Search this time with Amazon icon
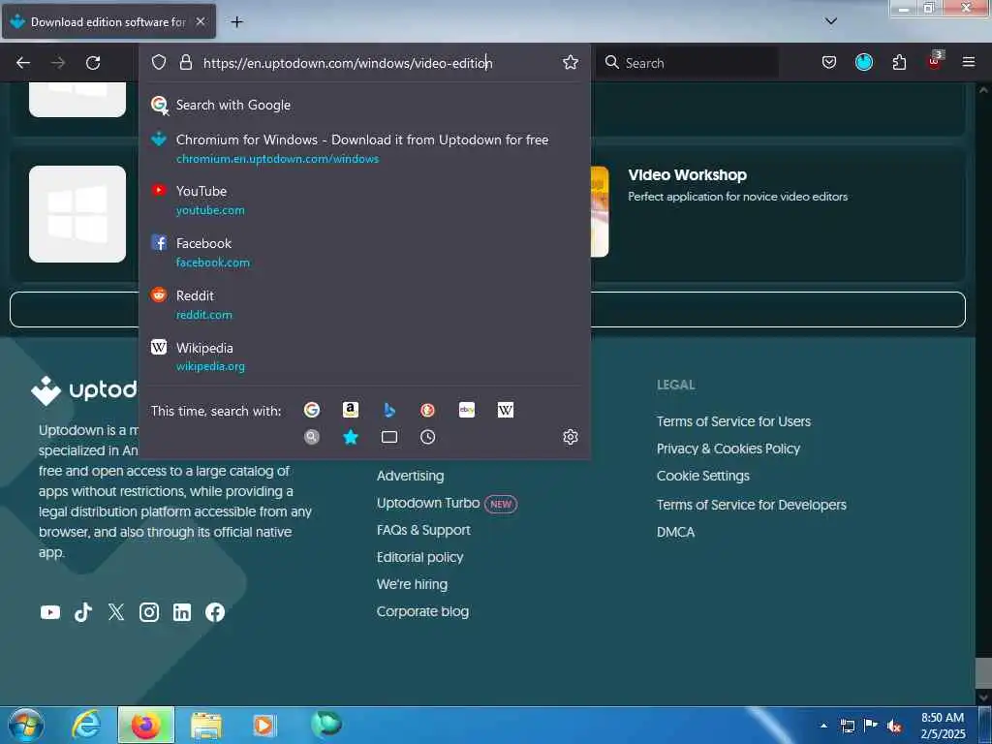 click(351, 410)
